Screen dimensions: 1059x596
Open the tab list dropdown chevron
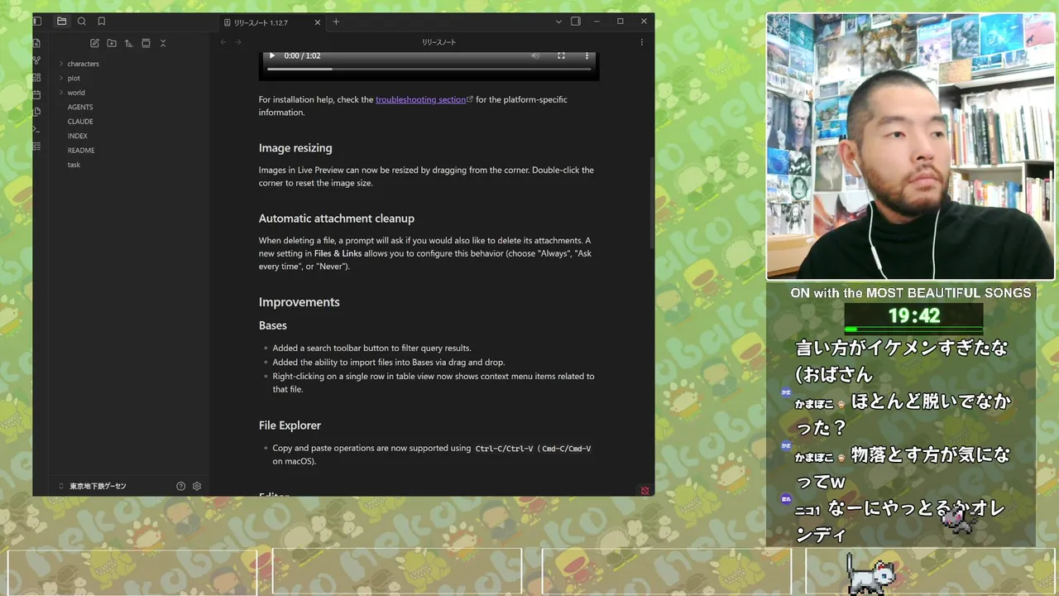coord(558,22)
